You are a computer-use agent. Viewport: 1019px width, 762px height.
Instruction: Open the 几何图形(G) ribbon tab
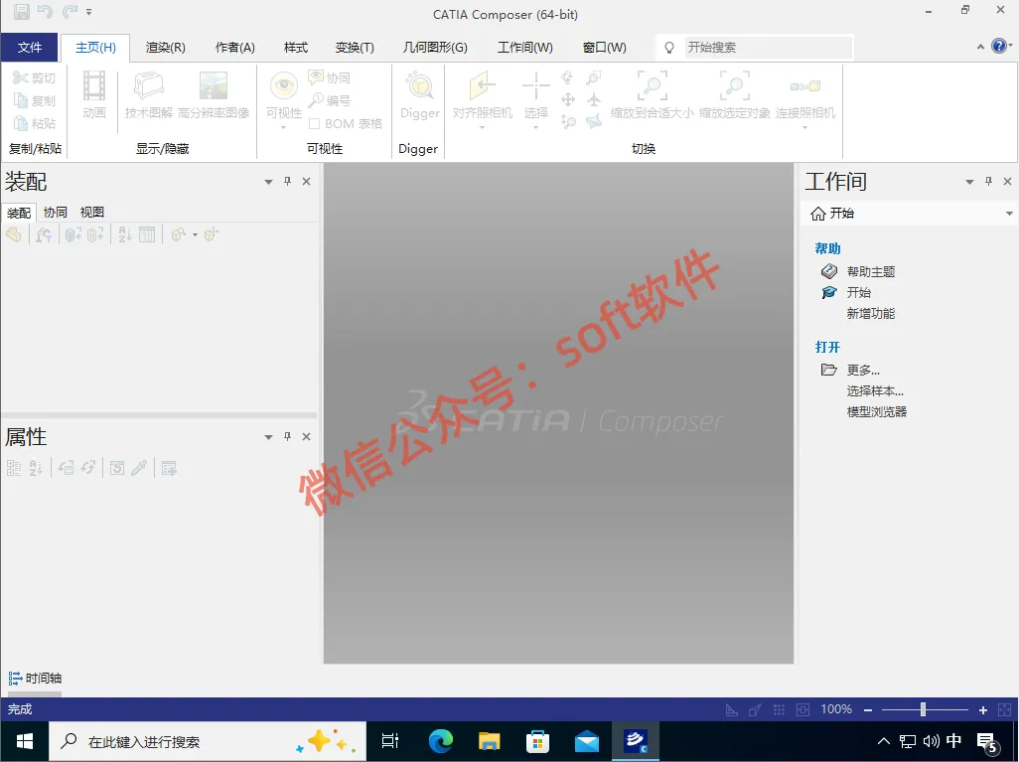tap(435, 48)
